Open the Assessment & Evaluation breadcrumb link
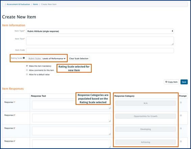 point(18,4)
